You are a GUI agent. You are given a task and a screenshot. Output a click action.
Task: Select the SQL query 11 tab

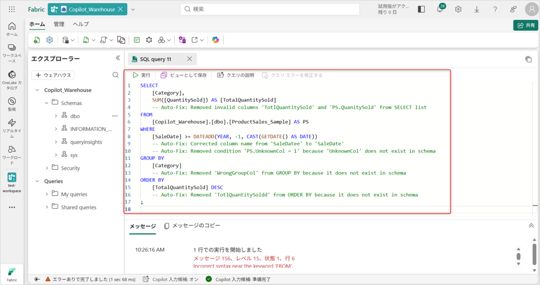click(x=156, y=59)
